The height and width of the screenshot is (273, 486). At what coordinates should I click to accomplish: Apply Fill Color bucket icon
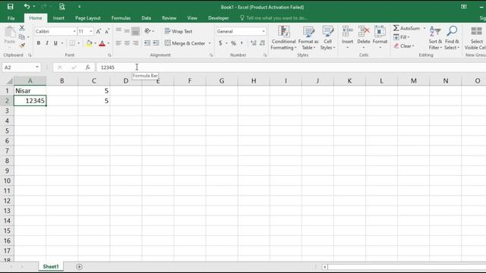point(89,43)
